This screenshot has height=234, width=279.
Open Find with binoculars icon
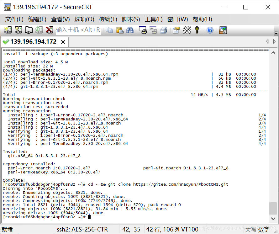coord(130,30)
